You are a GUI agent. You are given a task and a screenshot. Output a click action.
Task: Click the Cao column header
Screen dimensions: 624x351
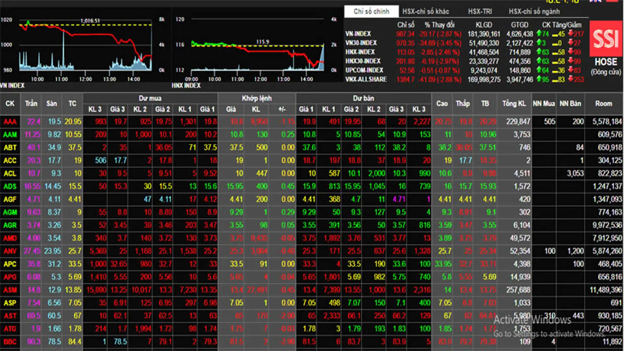point(442,104)
